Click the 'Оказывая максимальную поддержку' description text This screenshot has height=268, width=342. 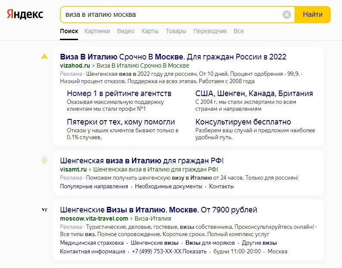click(116, 105)
